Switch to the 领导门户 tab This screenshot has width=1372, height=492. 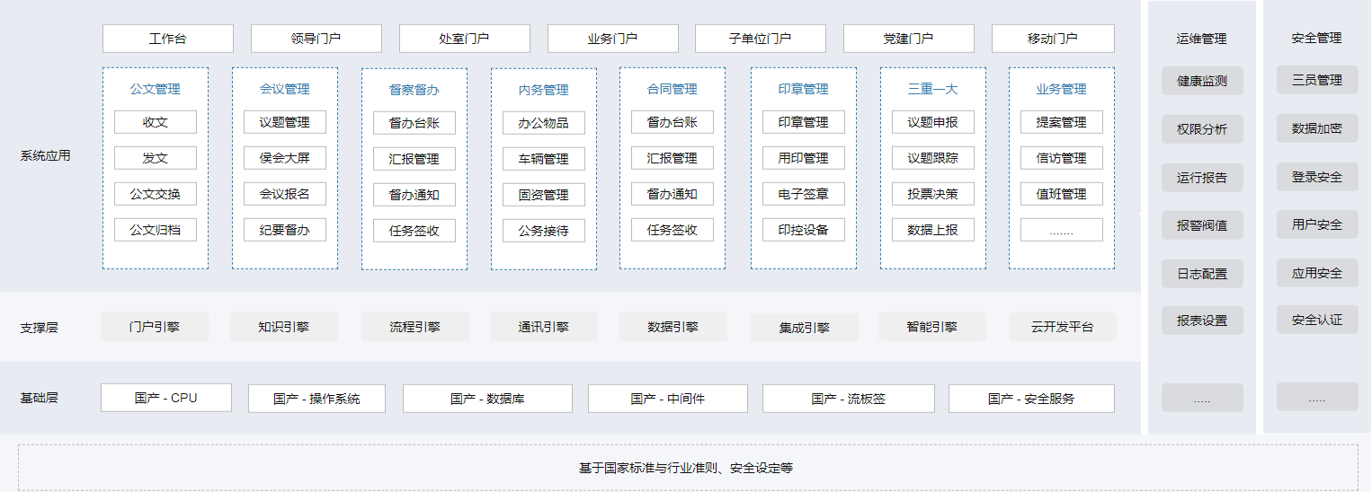click(x=316, y=39)
